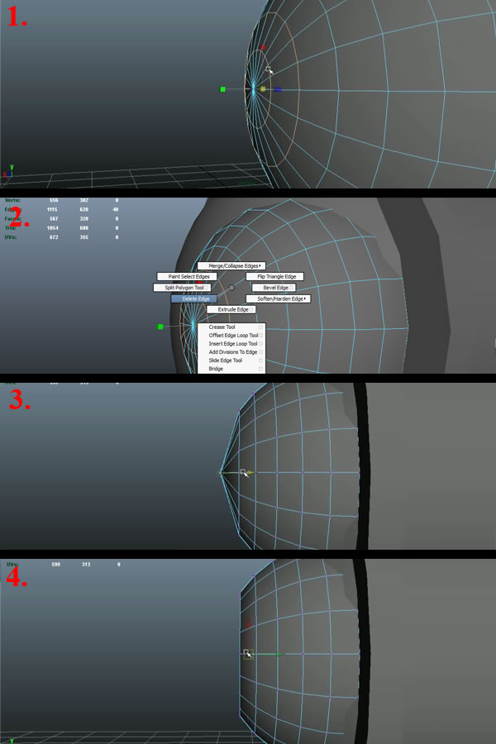
Task: Pick Flip Triangle Edge
Action: [274, 276]
